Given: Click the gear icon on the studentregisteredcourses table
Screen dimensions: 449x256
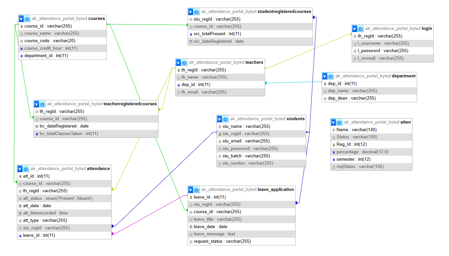Looking at the screenshot, I should coord(197,12).
